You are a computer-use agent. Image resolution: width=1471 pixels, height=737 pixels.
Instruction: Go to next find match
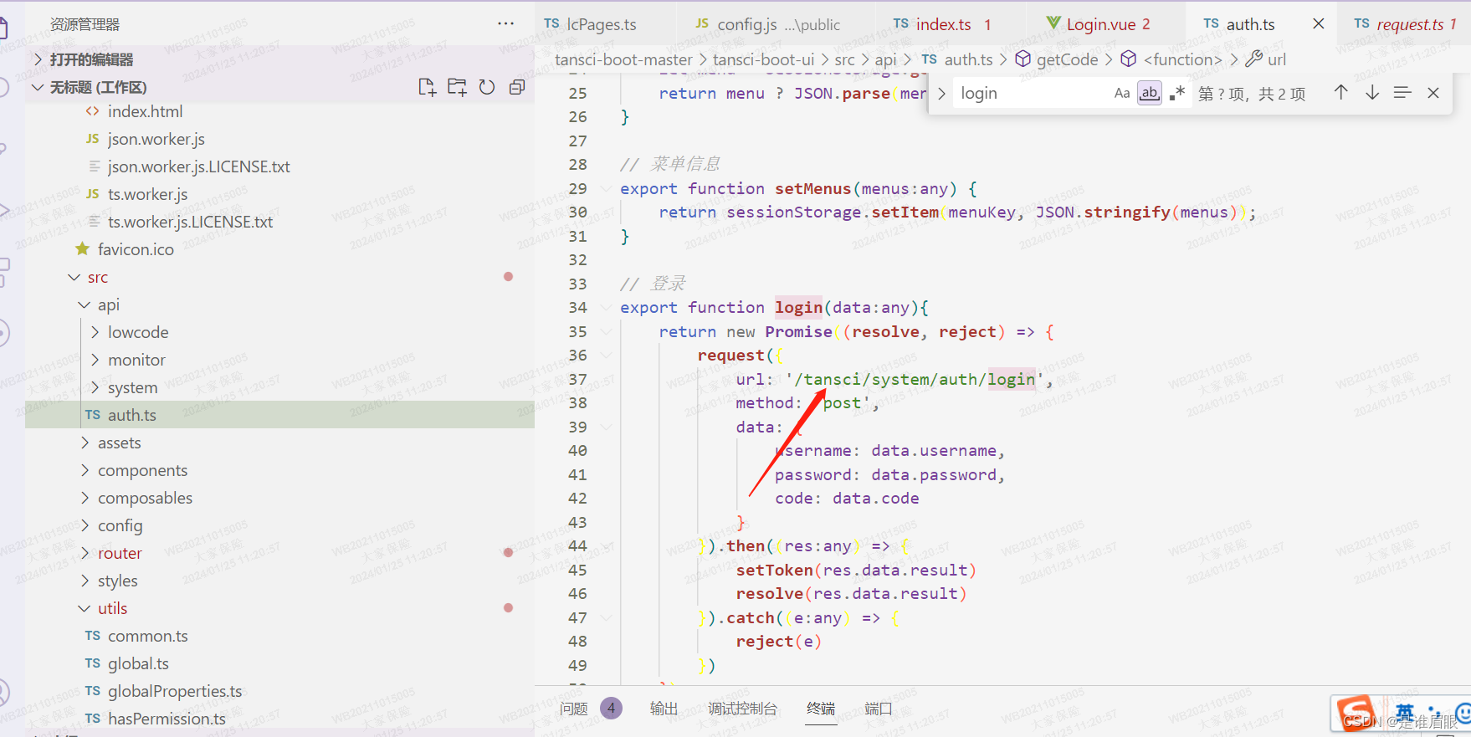coord(1372,93)
